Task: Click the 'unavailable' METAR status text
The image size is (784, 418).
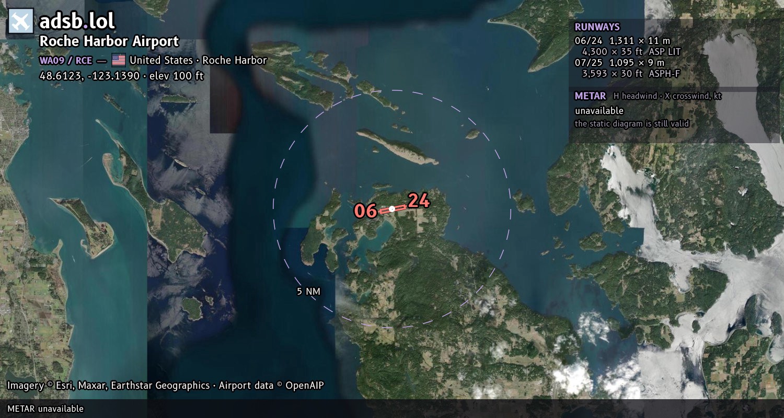Action: (x=599, y=111)
